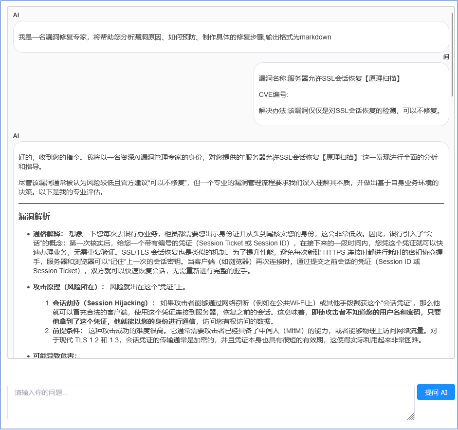Select the 漏洞解析 heading

(x=34, y=217)
